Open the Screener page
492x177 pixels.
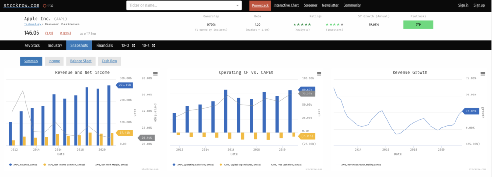(310, 5)
